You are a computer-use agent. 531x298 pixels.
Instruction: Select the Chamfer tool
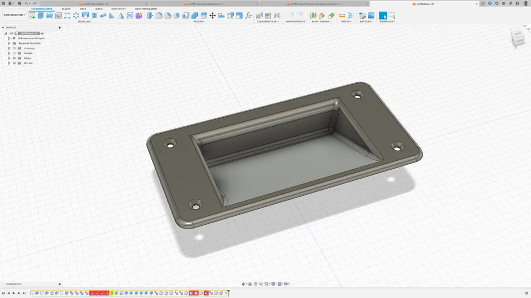168,15
